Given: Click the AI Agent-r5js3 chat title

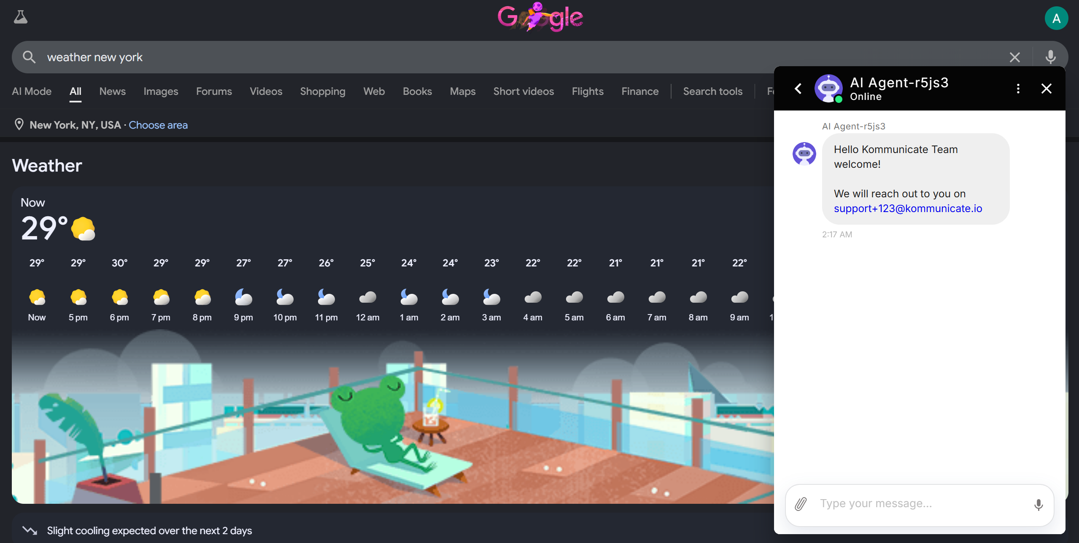Looking at the screenshot, I should tap(899, 83).
